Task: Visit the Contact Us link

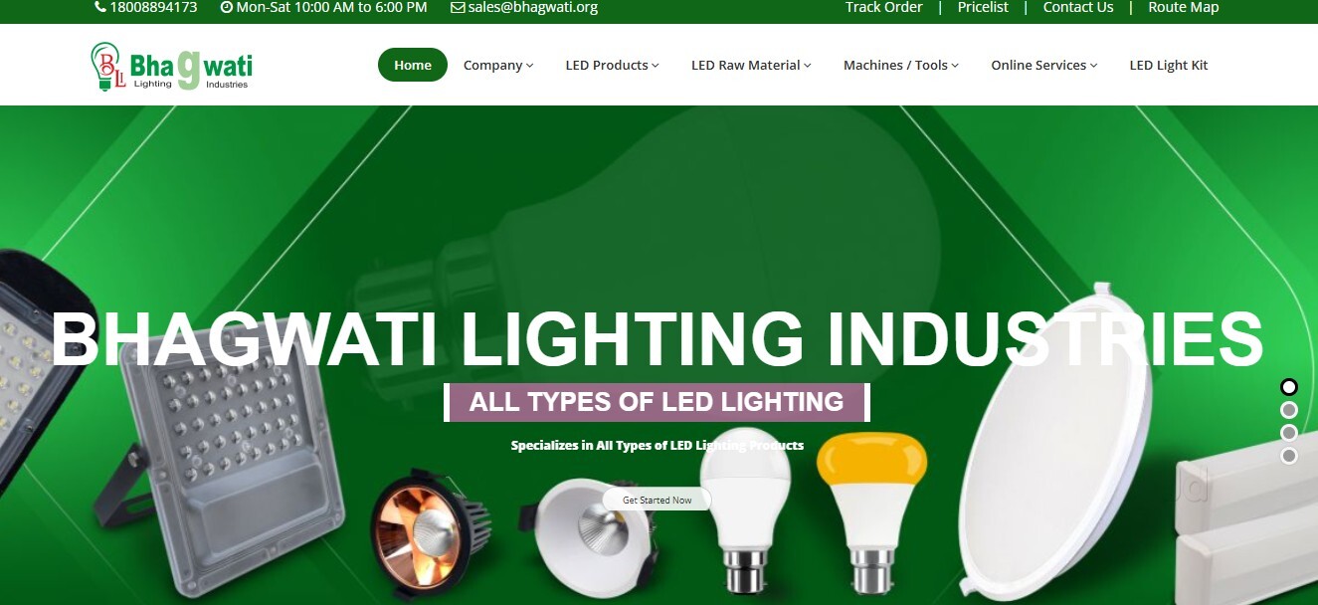Action: coord(1078,7)
